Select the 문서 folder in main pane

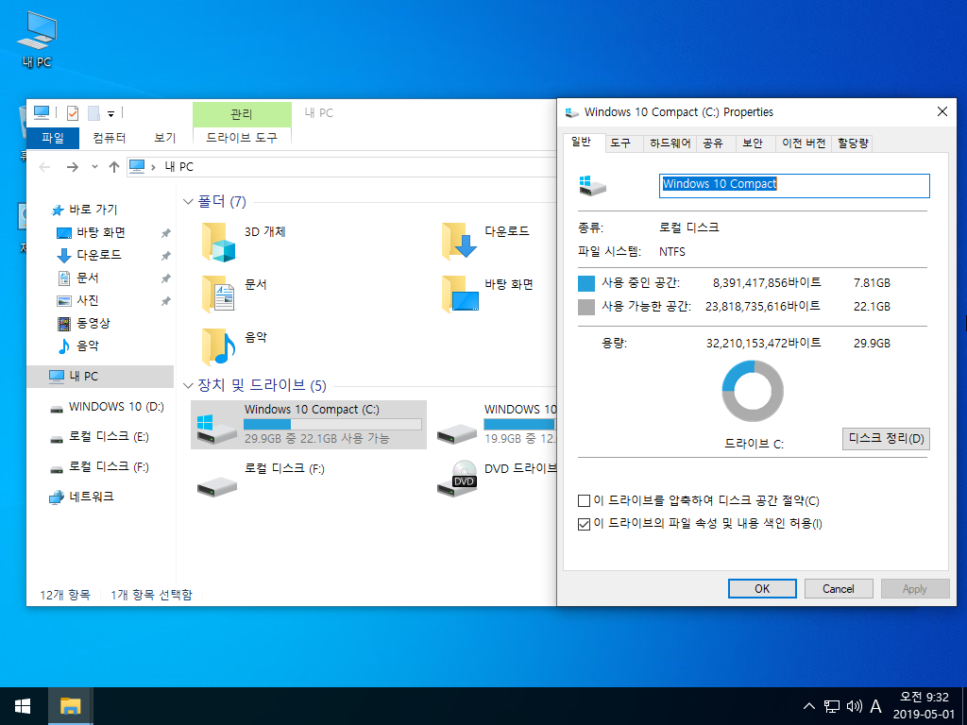point(234,295)
